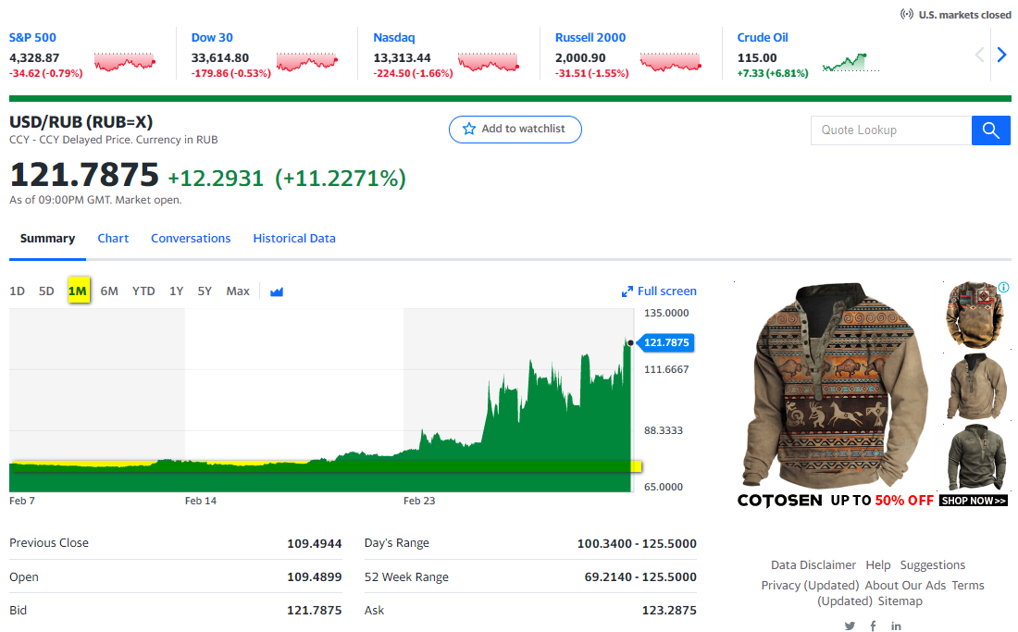Switch to the Summary tab

[x=47, y=238]
